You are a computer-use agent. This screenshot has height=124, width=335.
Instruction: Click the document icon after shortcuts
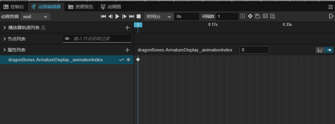click(273, 16)
